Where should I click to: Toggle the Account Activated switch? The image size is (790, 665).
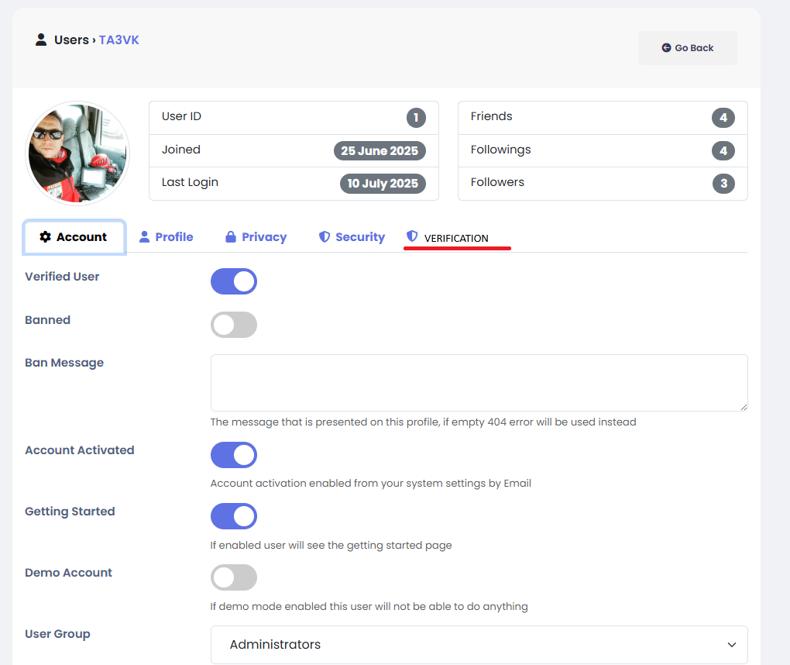[x=234, y=455]
